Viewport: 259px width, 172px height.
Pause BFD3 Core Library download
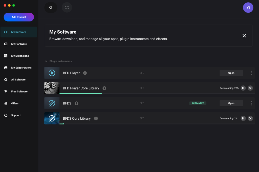click(243, 118)
